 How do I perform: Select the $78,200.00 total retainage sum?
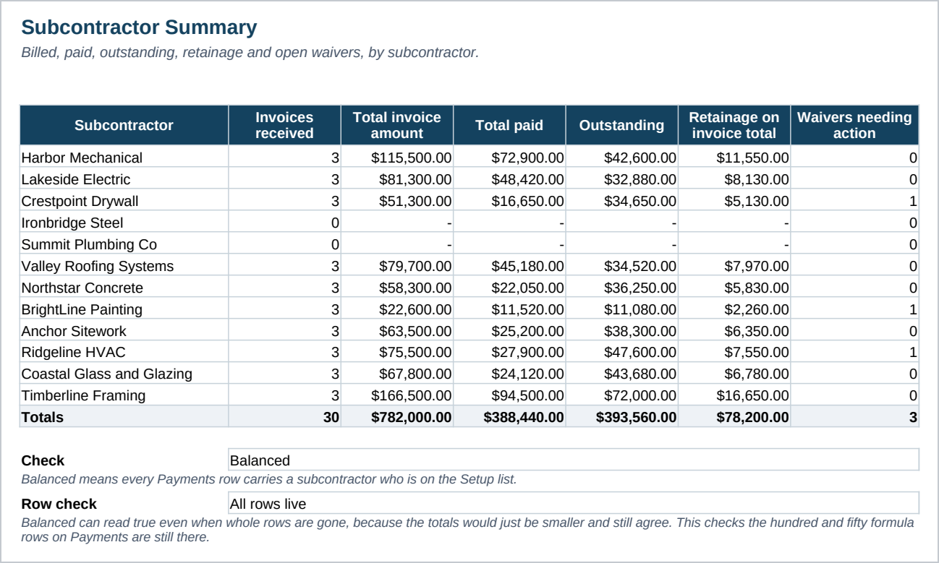click(734, 417)
